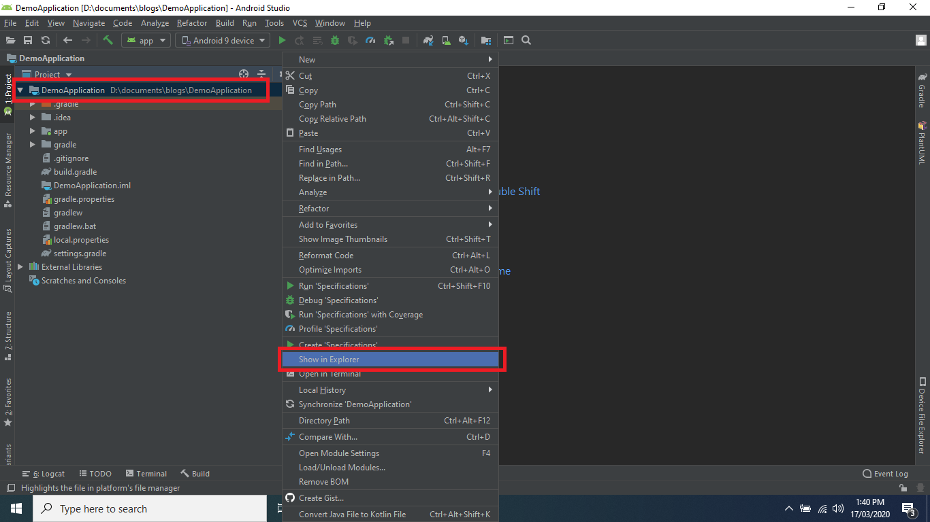Screen dimensions: 930x522
Task: Open the Build bottom tool tab
Action: [x=195, y=474]
